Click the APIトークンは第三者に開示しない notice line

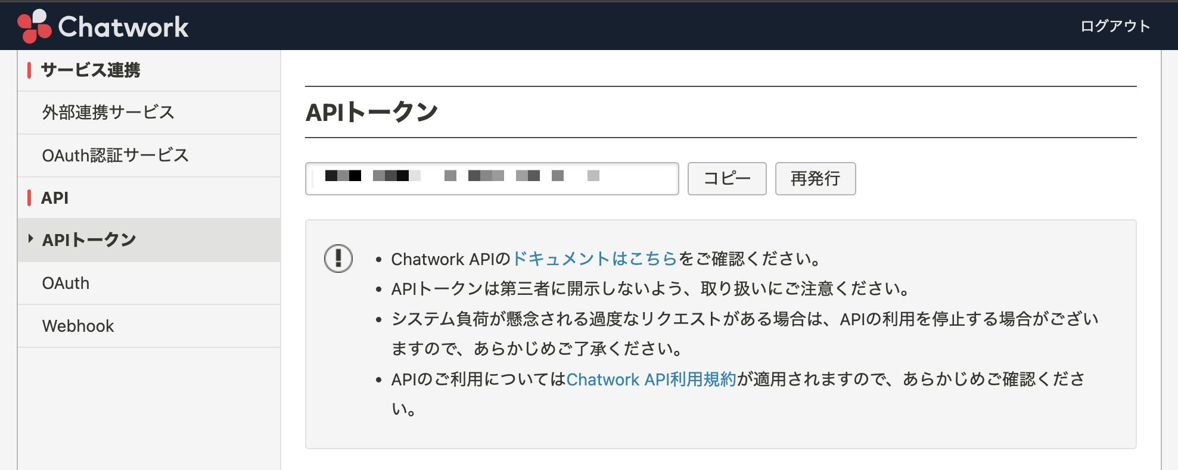click(x=651, y=289)
